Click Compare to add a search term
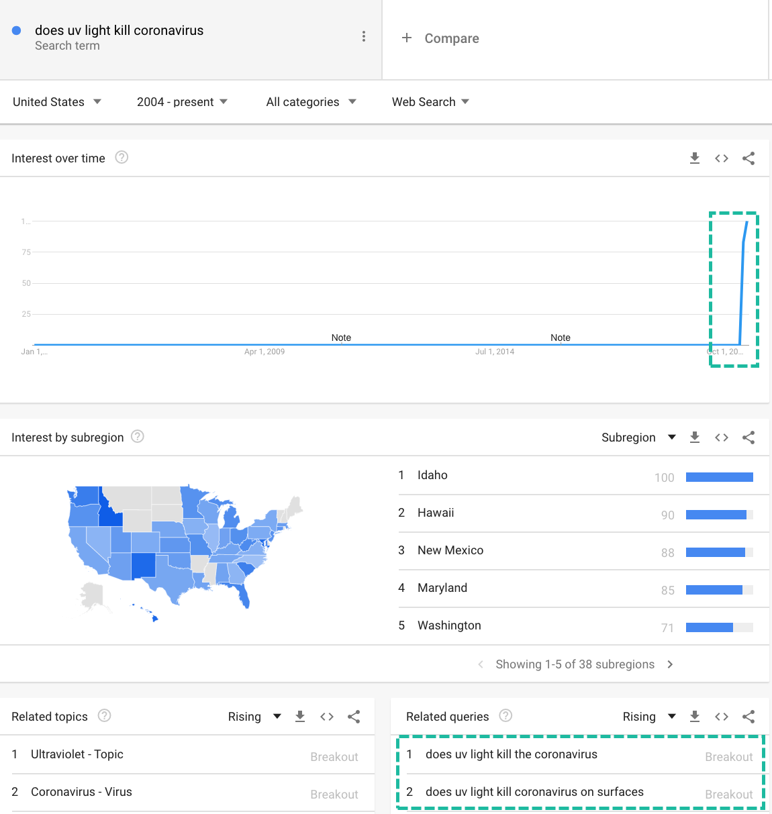 point(441,38)
